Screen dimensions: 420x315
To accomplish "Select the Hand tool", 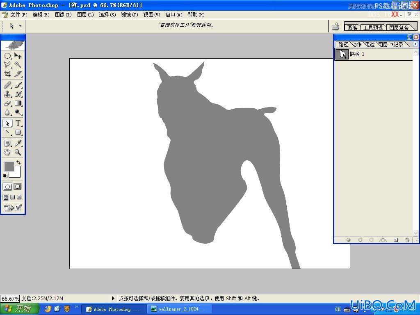I will (7, 153).
